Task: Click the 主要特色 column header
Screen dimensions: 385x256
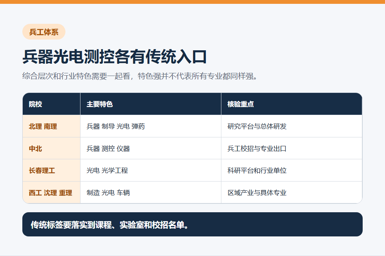Action: coord(151,104)
